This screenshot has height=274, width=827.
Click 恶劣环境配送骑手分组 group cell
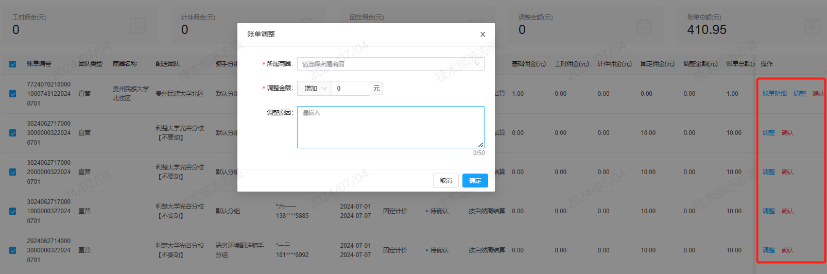tap(240, 250)
